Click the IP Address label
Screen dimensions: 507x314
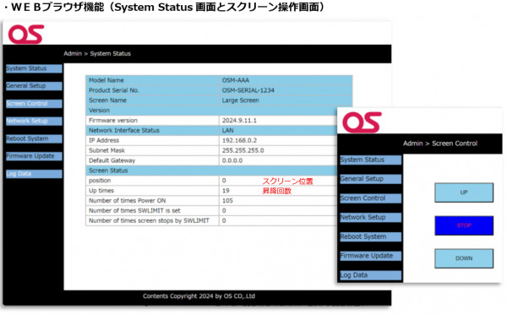104,140
